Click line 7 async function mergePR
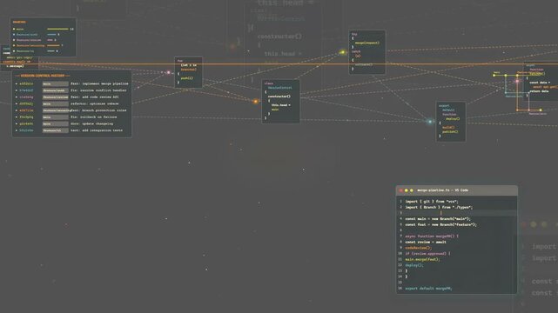 point(432,236)
